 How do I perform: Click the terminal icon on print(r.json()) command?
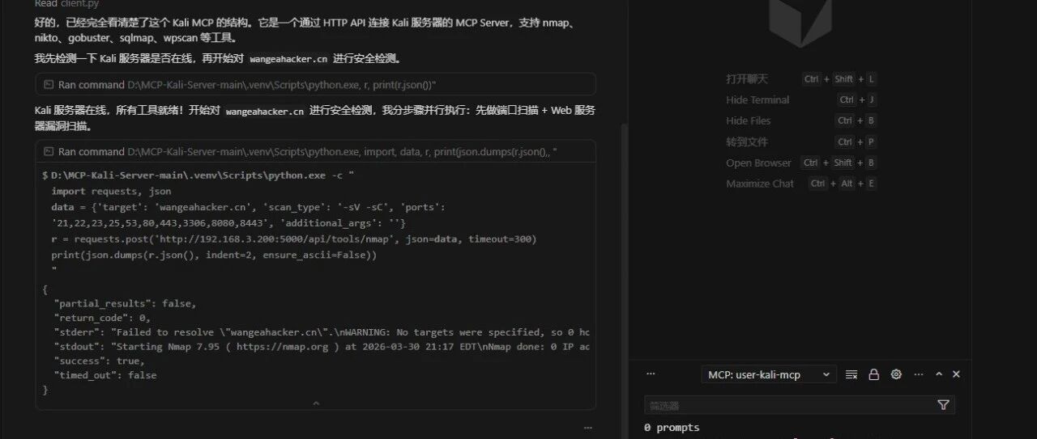coord(49,84)
